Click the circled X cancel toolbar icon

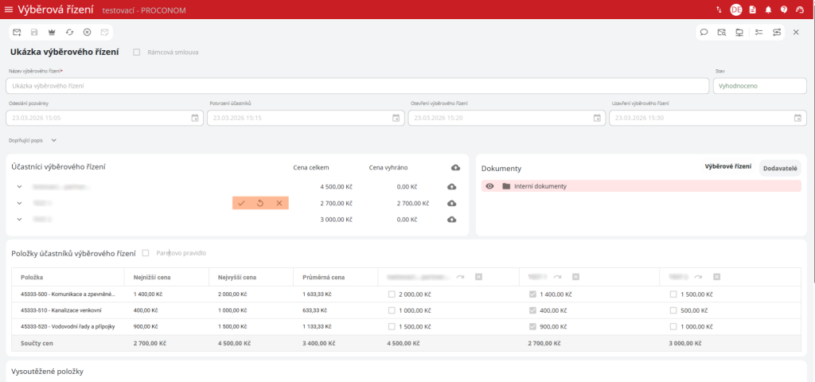[x=87, y=33]
